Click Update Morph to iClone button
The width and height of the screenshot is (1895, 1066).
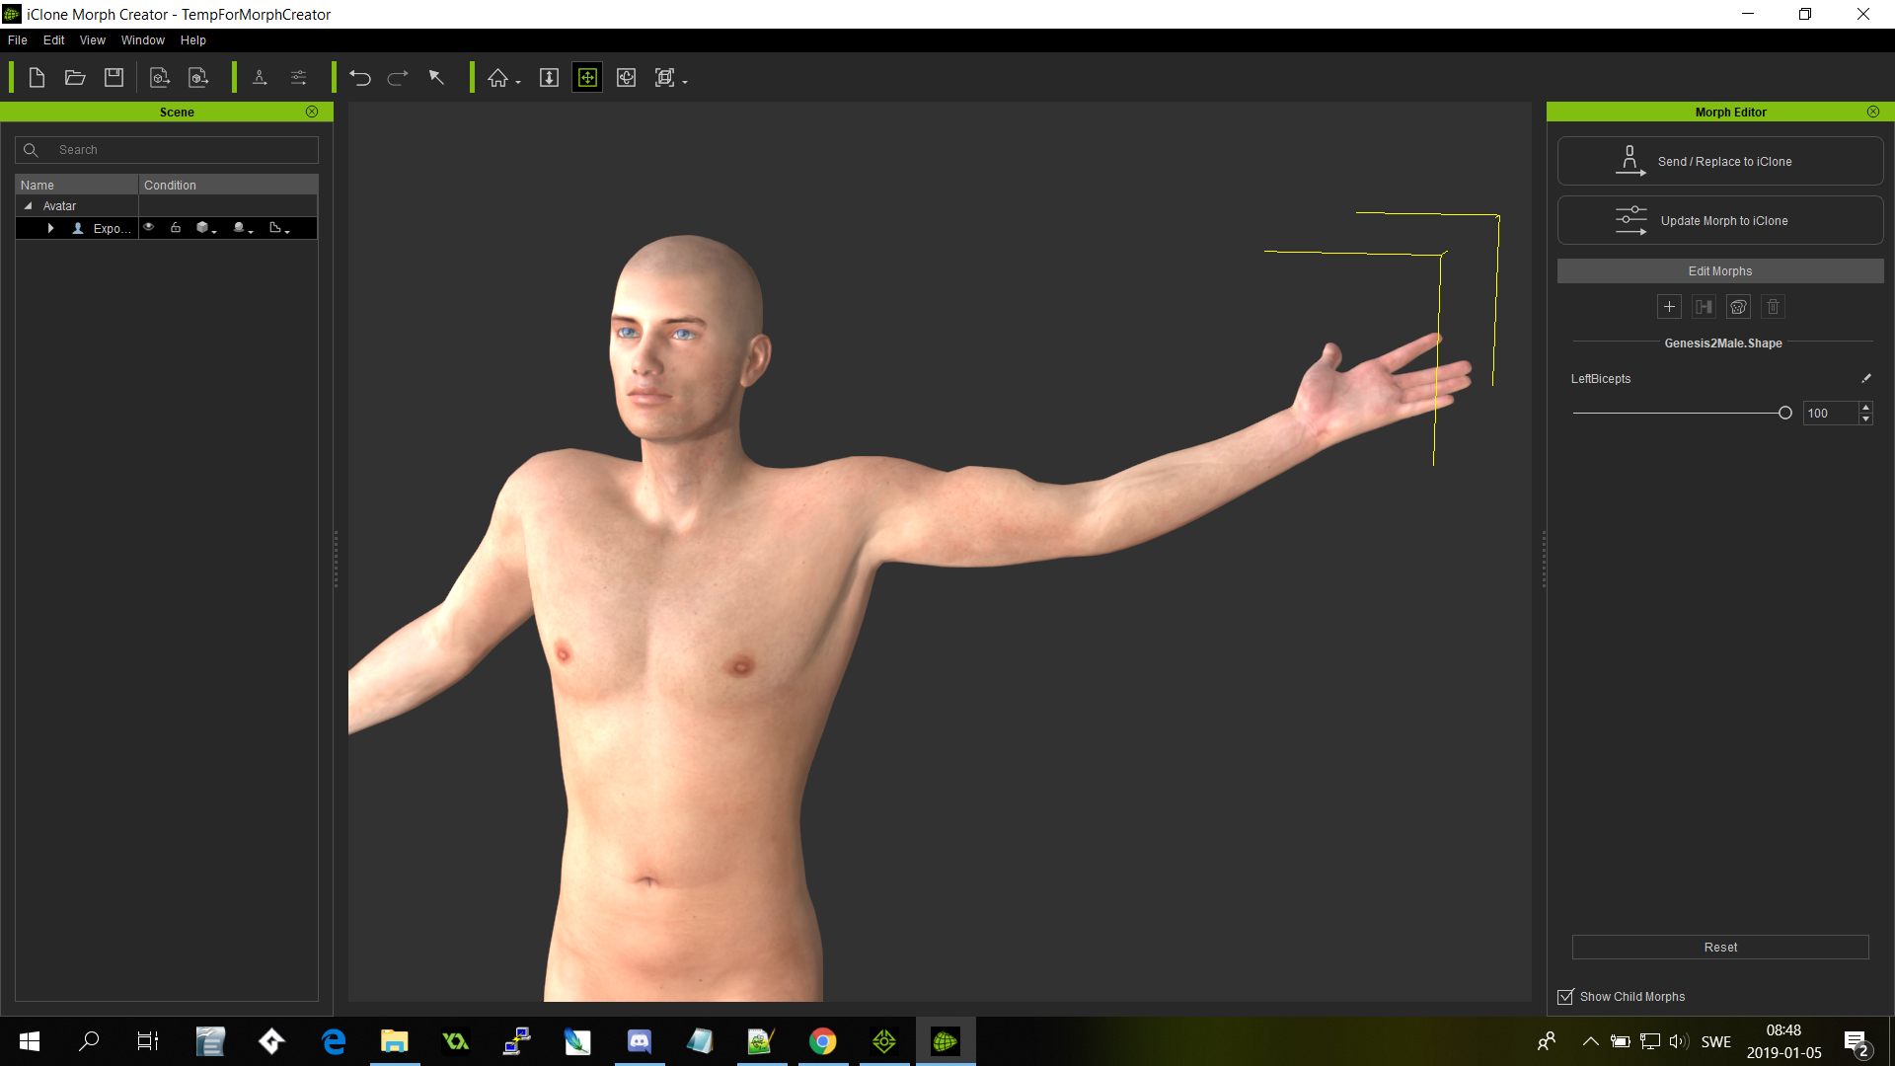1720,220
